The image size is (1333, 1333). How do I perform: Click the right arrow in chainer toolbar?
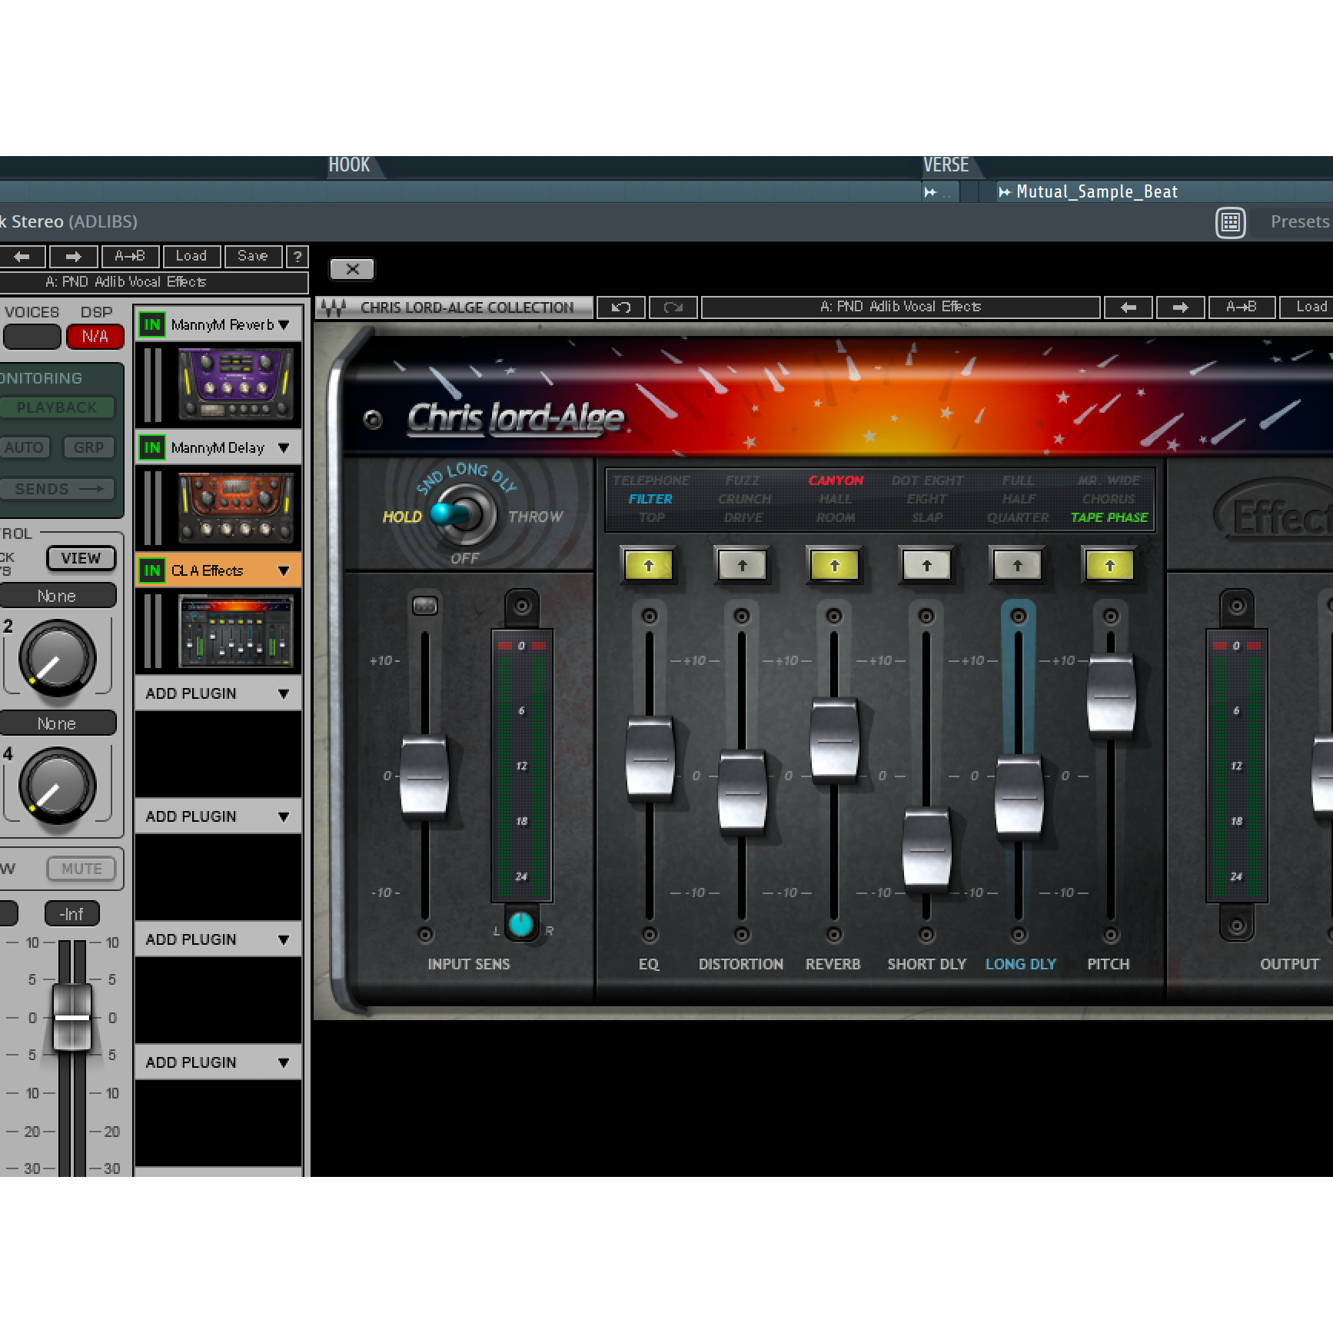[74, 256]
